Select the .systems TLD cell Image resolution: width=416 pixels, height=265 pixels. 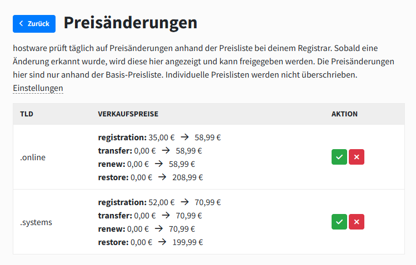36,222
